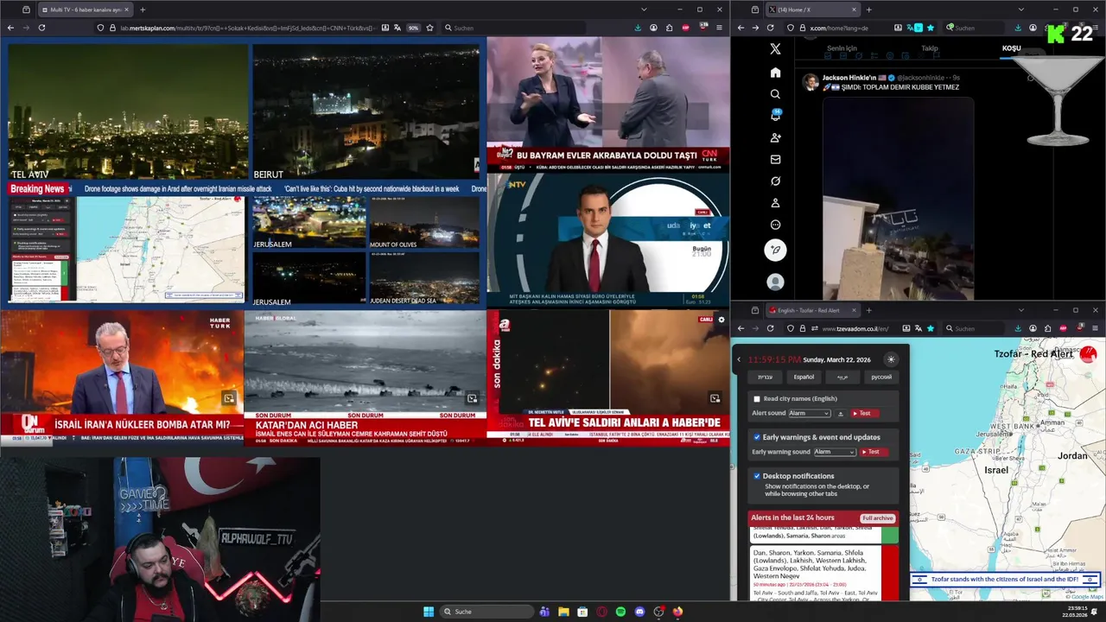Toggle light mode sun icon in Tzofar panel
1106x622 pixels.
(x=891, y=359)
